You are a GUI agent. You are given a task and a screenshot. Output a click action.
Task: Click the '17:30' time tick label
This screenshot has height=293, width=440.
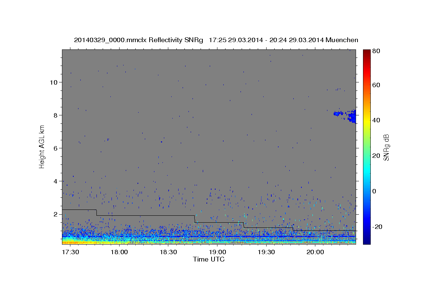coord(70,252)
